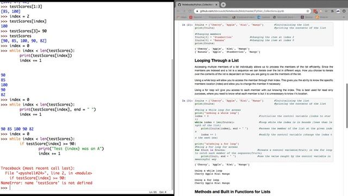Click the 'Ln: 55' status bar entry

pos(153,192)
